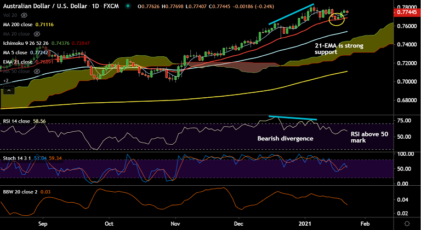Click the 1D interval label
Viewport: 421px width, 230px height.
pyautogui.click(x=94, y=6)
